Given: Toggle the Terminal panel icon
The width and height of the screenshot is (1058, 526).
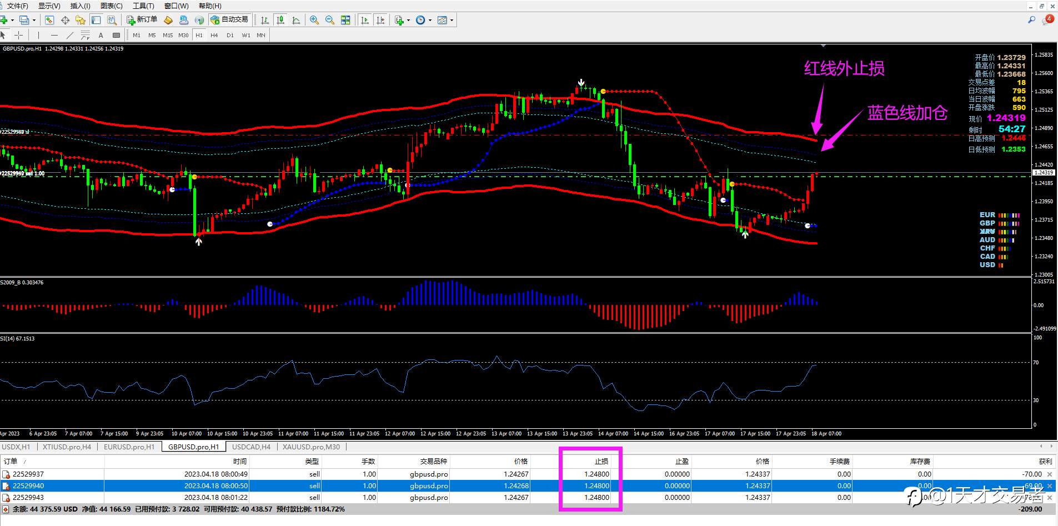Looking at the screenshot, I should [x=96, y=20].
